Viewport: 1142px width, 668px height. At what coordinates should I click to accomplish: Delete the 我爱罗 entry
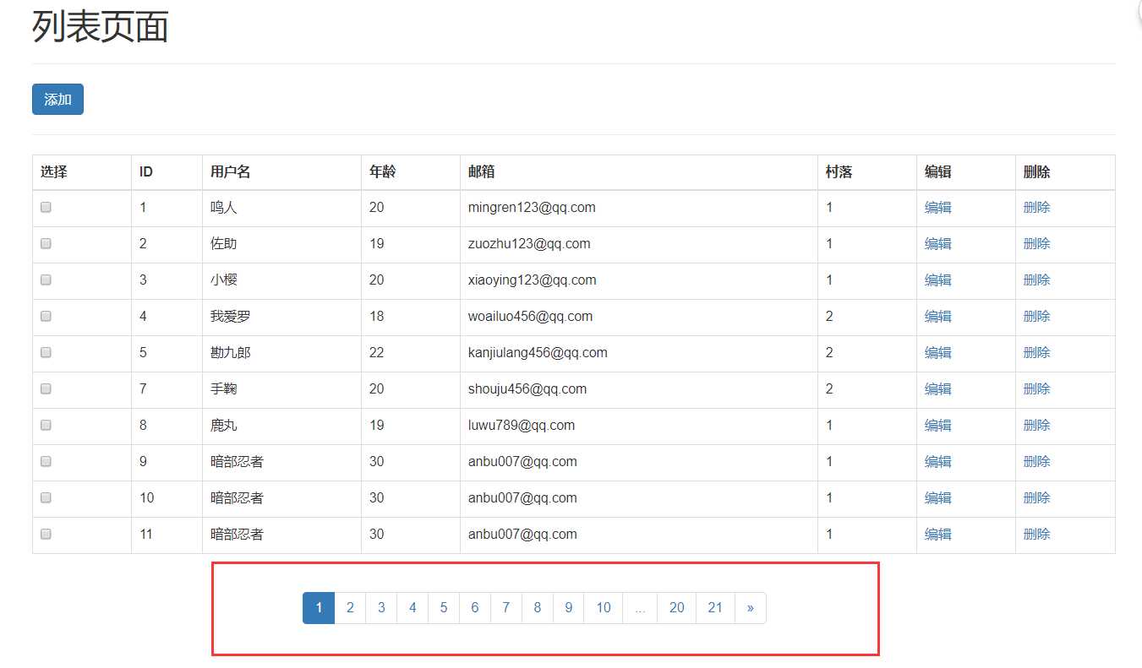[x=1036, y=317]
